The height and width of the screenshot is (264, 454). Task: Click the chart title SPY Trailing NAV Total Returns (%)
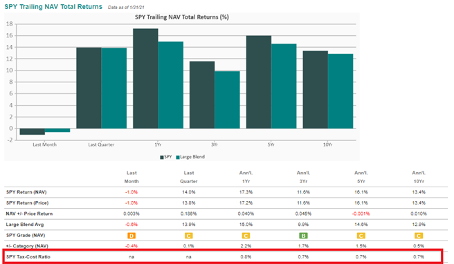(x=182, y=17)
